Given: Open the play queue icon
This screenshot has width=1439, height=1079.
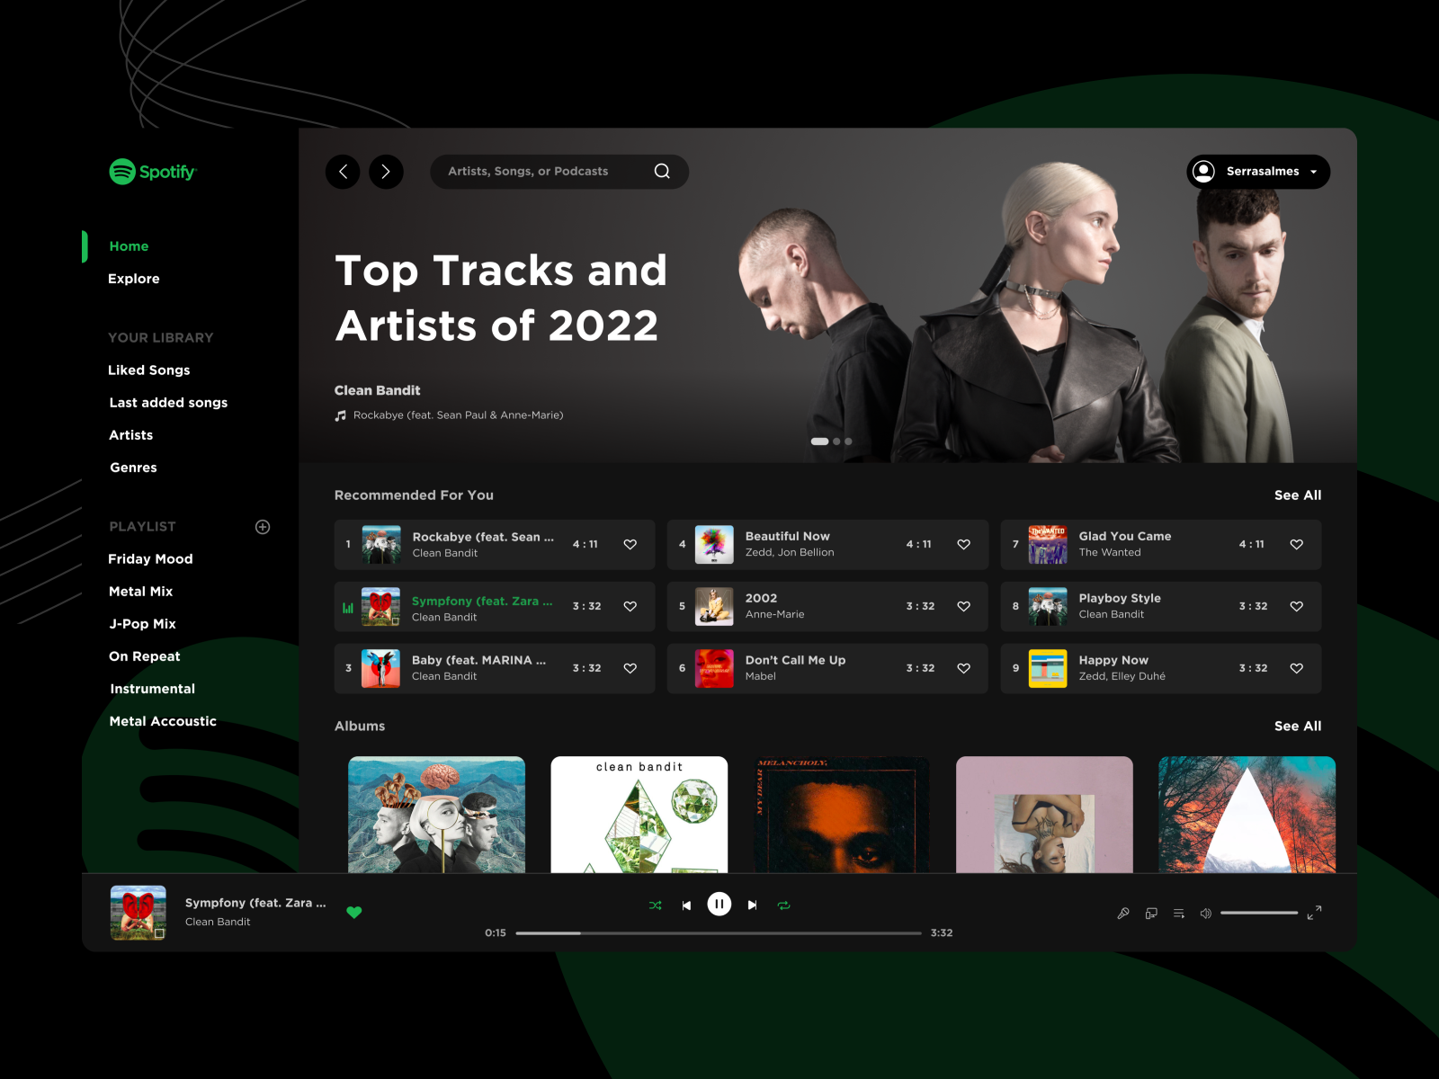Looking at the screenshot, I should point(1178,914).
